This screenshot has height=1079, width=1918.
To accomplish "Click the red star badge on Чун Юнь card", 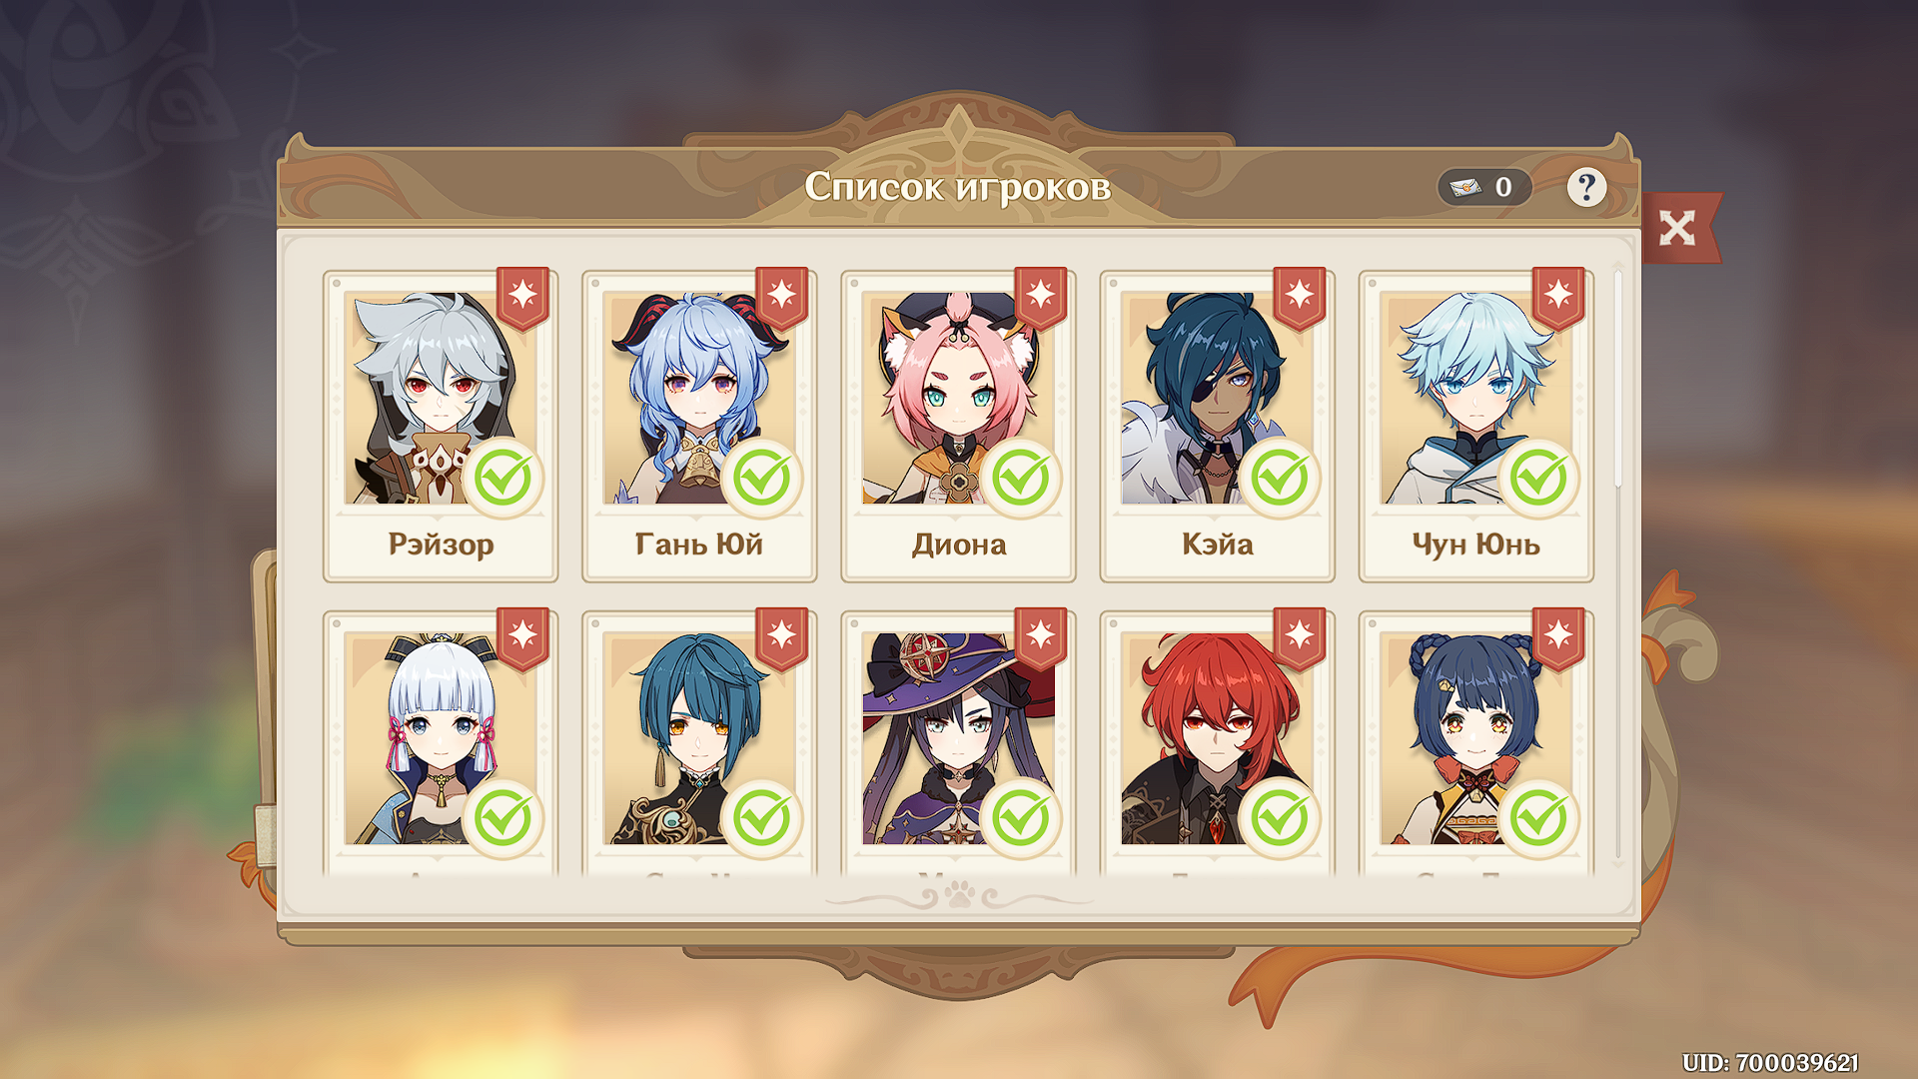I will (x=1559, y=298).
